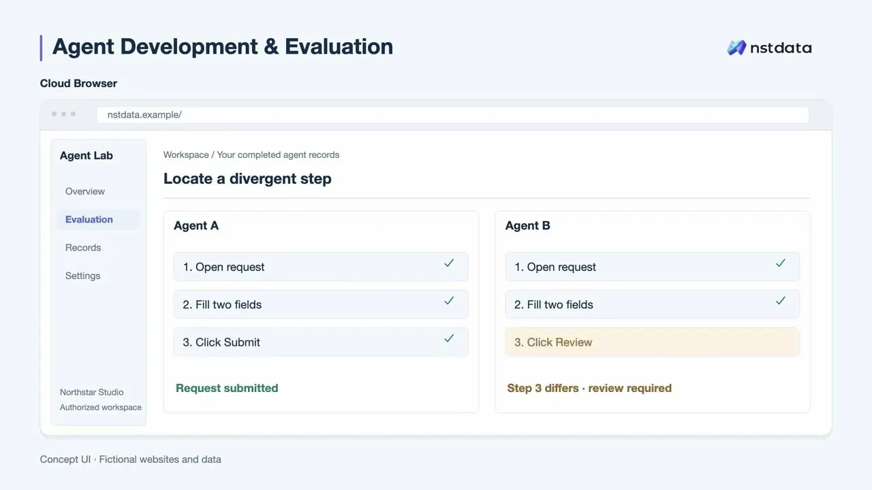Click the 'Concept UI · Fictional websites and data' footer
Screen dimensions: 872x490
click(131, 459)
